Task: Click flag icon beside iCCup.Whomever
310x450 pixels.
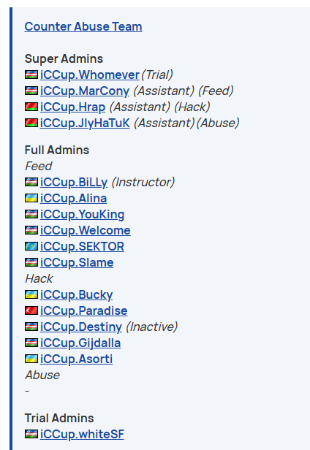Action: pos(31,75)
